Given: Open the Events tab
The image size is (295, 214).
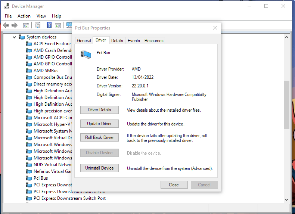Looking at the screenshot, I should point(134,41).
